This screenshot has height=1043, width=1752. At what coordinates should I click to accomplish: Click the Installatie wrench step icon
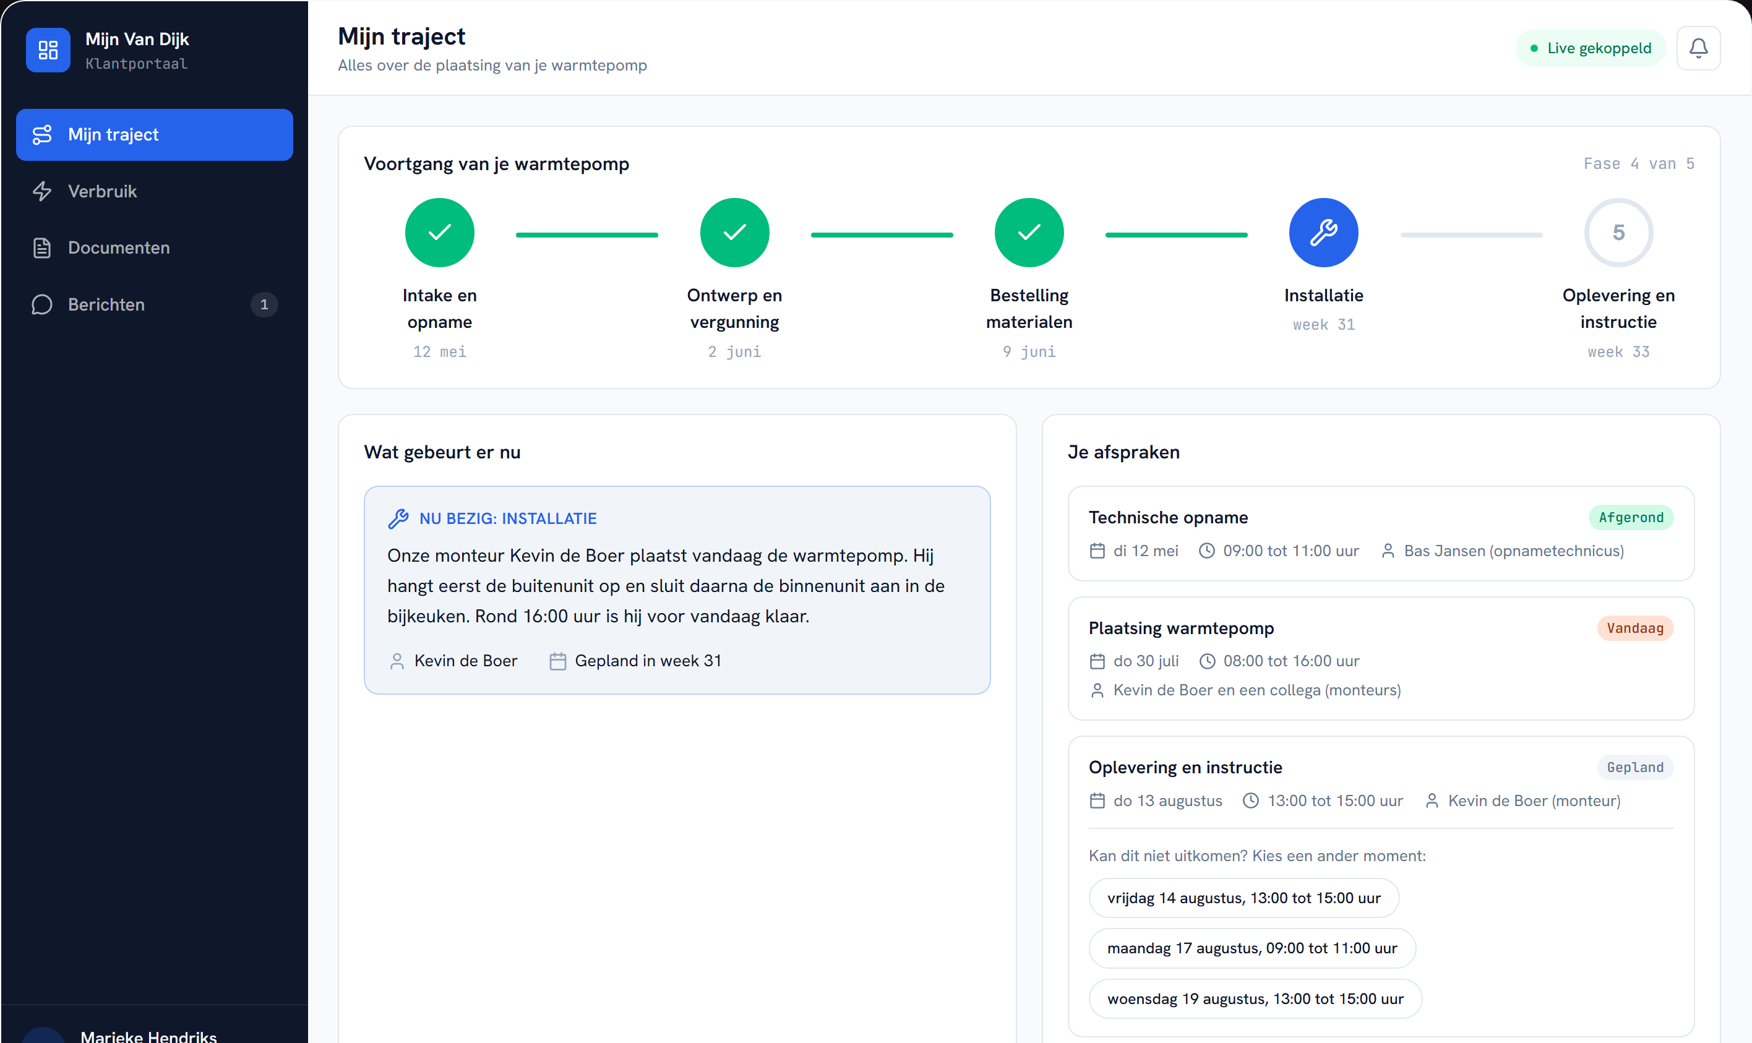1323,233
